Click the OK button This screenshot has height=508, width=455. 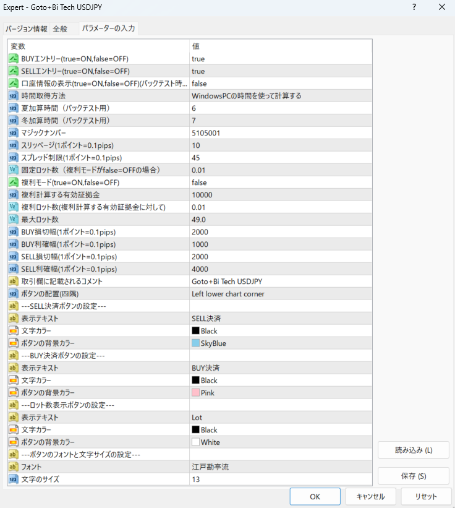click(x=315, y=496)
